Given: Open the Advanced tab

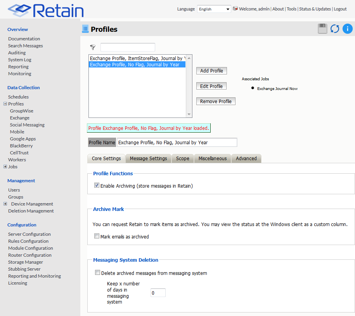Looking at the screenshot, I should [x=246, y=159].
